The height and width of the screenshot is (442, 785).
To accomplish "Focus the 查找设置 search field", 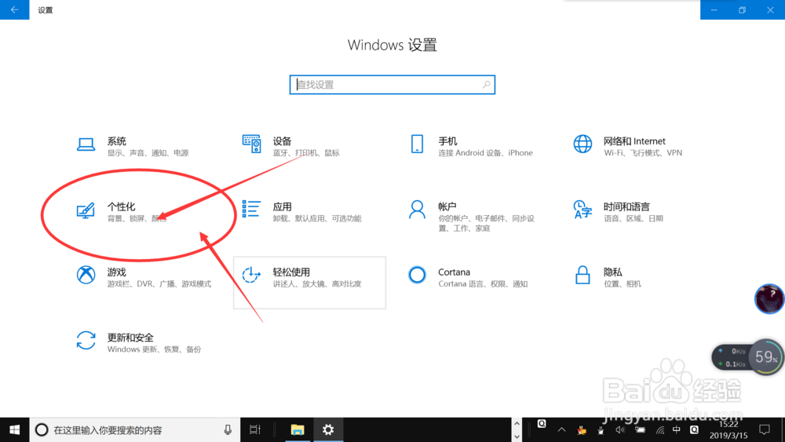I will point(392,85).
